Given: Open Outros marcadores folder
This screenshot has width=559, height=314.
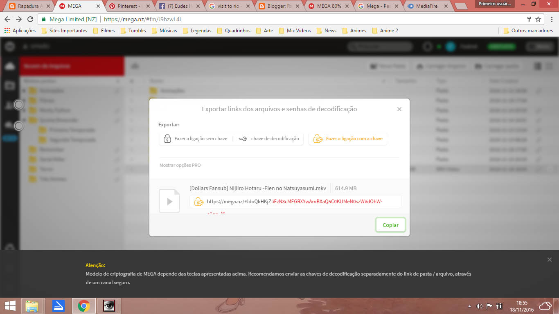Looking at the screenshot, I should pyautogui.click(x=528, y=31).
